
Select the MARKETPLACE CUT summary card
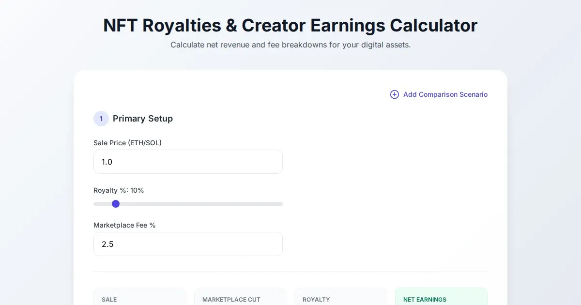click(x=240, y=297)
